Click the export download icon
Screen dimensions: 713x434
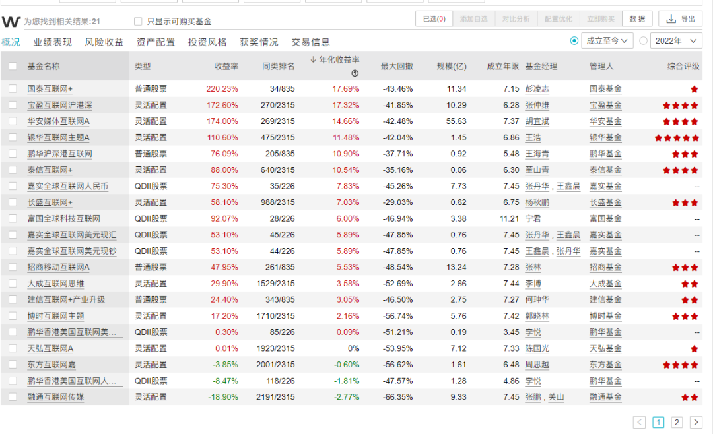tap(671, 18)
